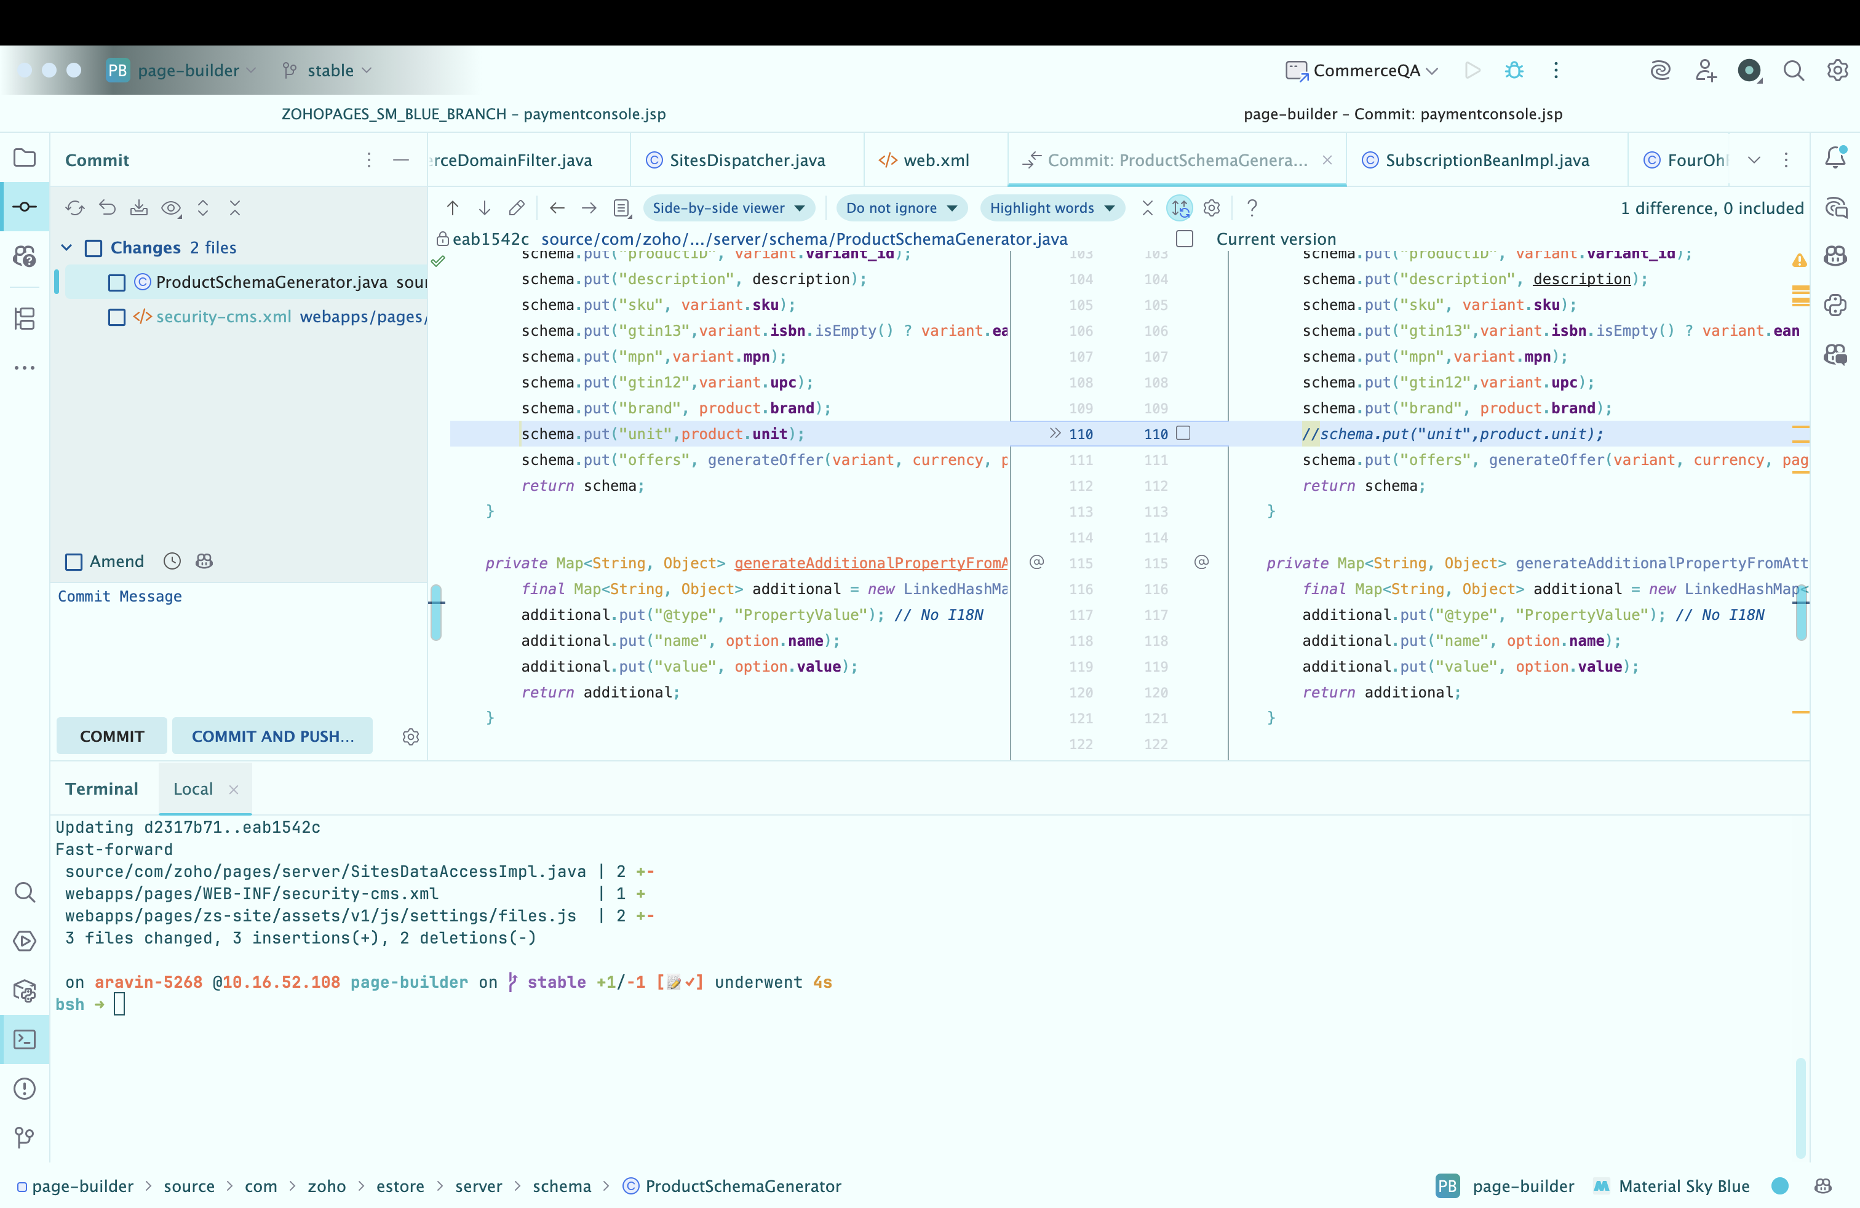Switch to the web.xml editor tab
The image size is (1860, 1208).
(x=935, y=160)
